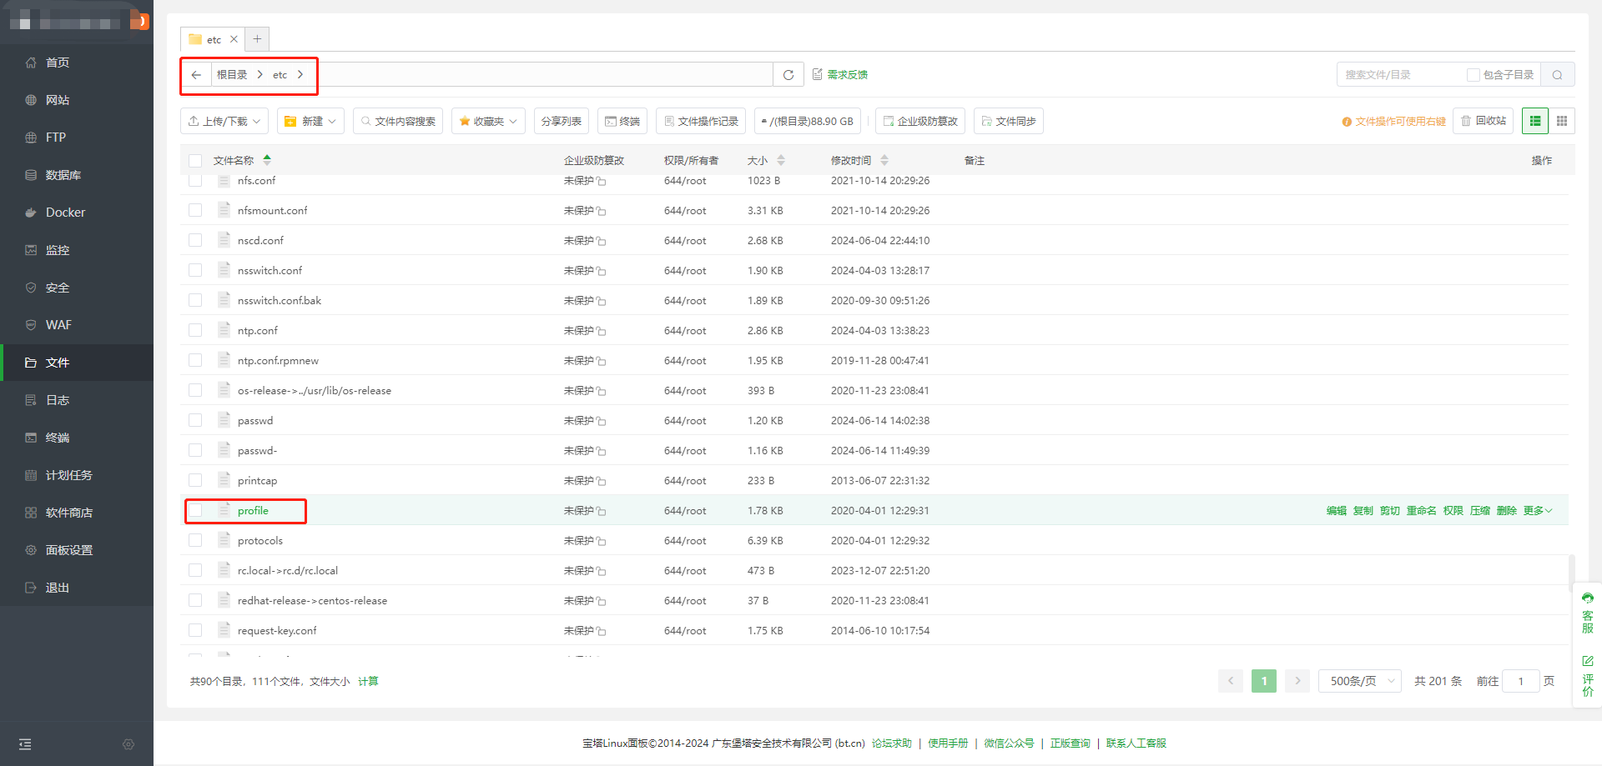
Task: Add a new tab with plus icon
Action: tap(257, 39)
